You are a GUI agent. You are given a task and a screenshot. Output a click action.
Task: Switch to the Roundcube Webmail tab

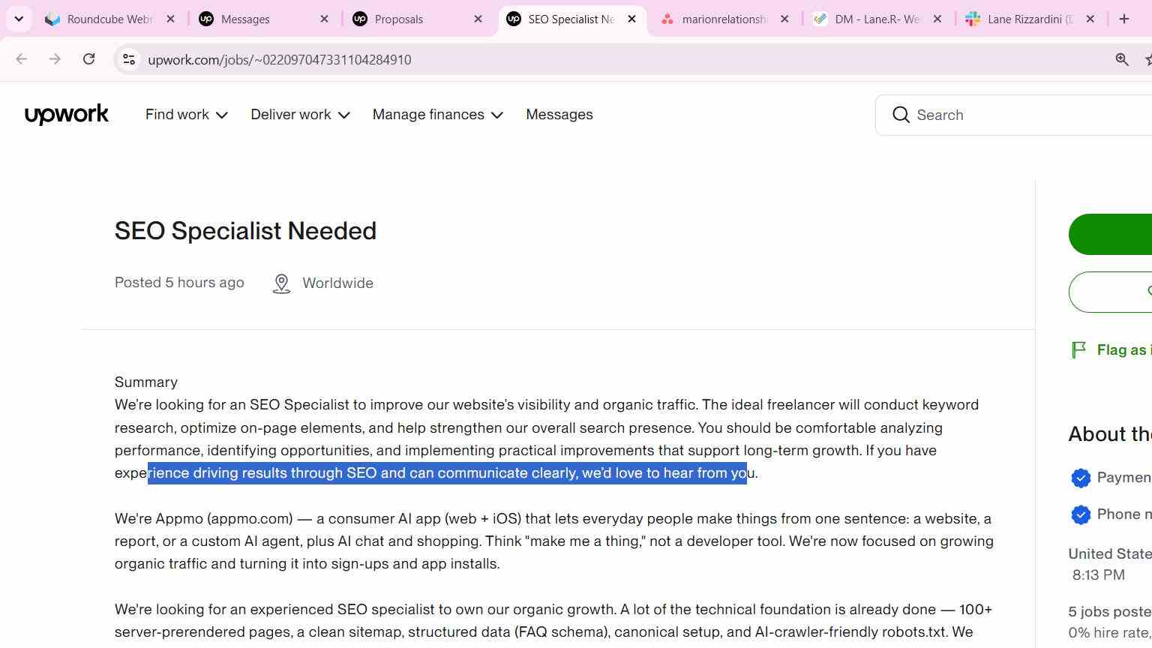pyautogui.click(x=110, y=19)
